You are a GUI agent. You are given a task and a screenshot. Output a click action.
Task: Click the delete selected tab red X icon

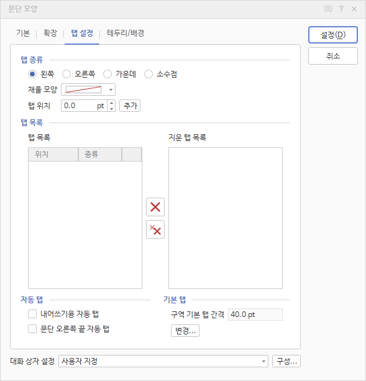pos(155,207)
